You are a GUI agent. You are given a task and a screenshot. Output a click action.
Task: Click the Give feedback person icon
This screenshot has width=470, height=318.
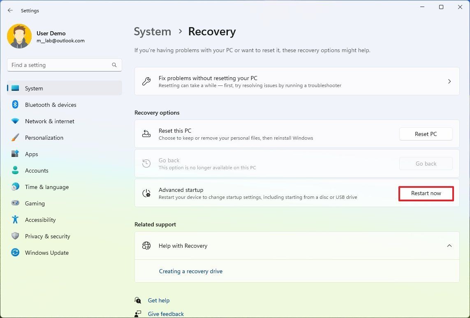(x=138, y=314)
